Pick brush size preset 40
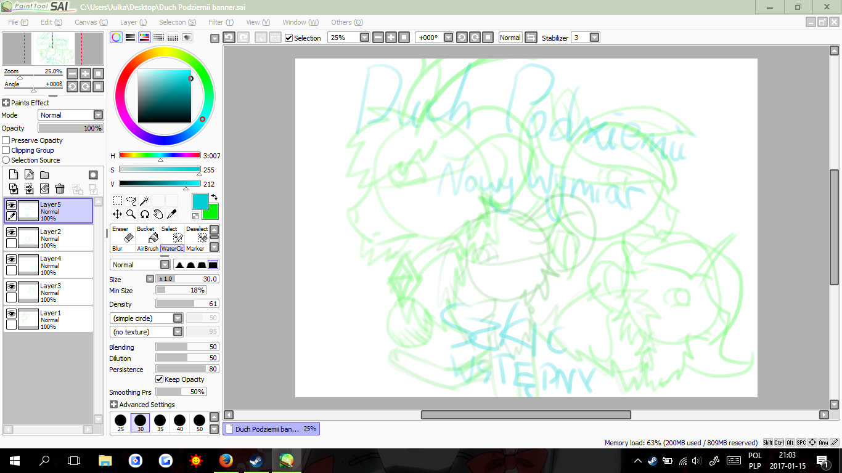The width and height of the screenshot is (842, 473). (179, 422)
